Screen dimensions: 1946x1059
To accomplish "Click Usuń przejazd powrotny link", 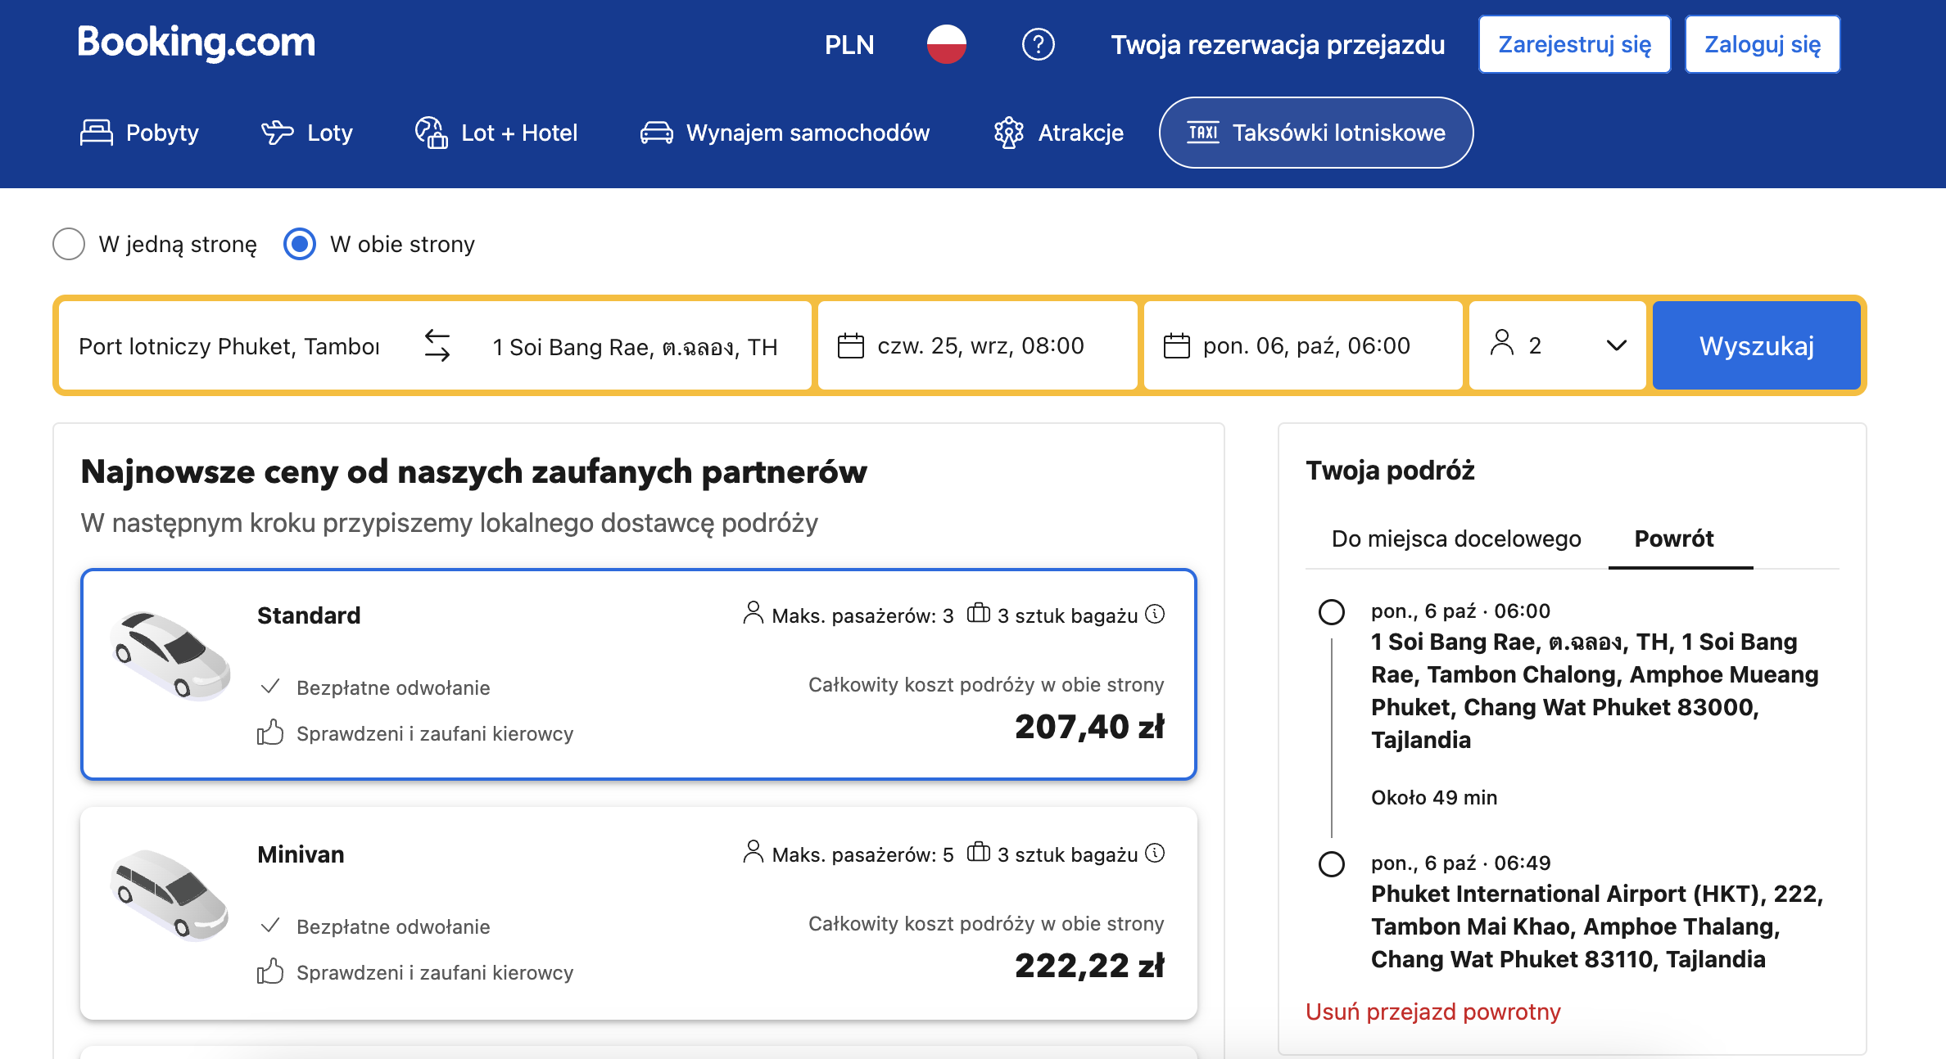I will tap(1433, 1012).
